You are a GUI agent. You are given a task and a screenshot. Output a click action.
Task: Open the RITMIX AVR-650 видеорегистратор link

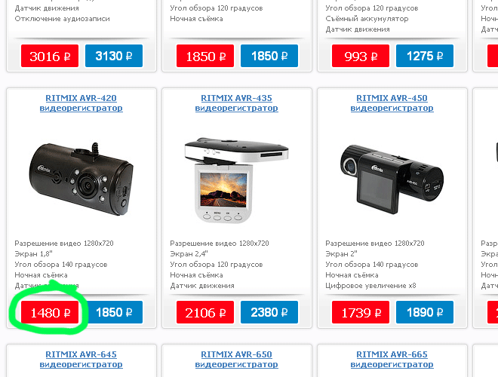236,359
